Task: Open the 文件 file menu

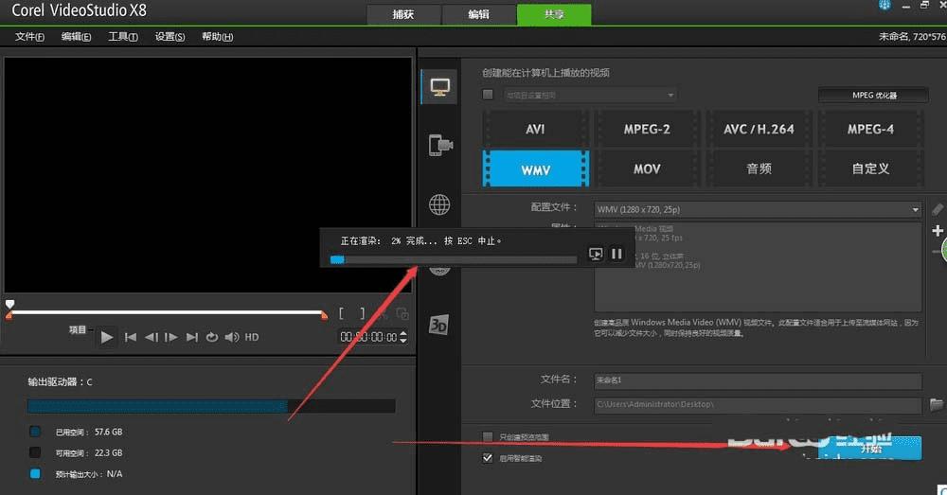Action: tap(29, 37)
